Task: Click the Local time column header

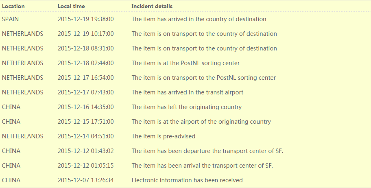Action: pos(71,6)
